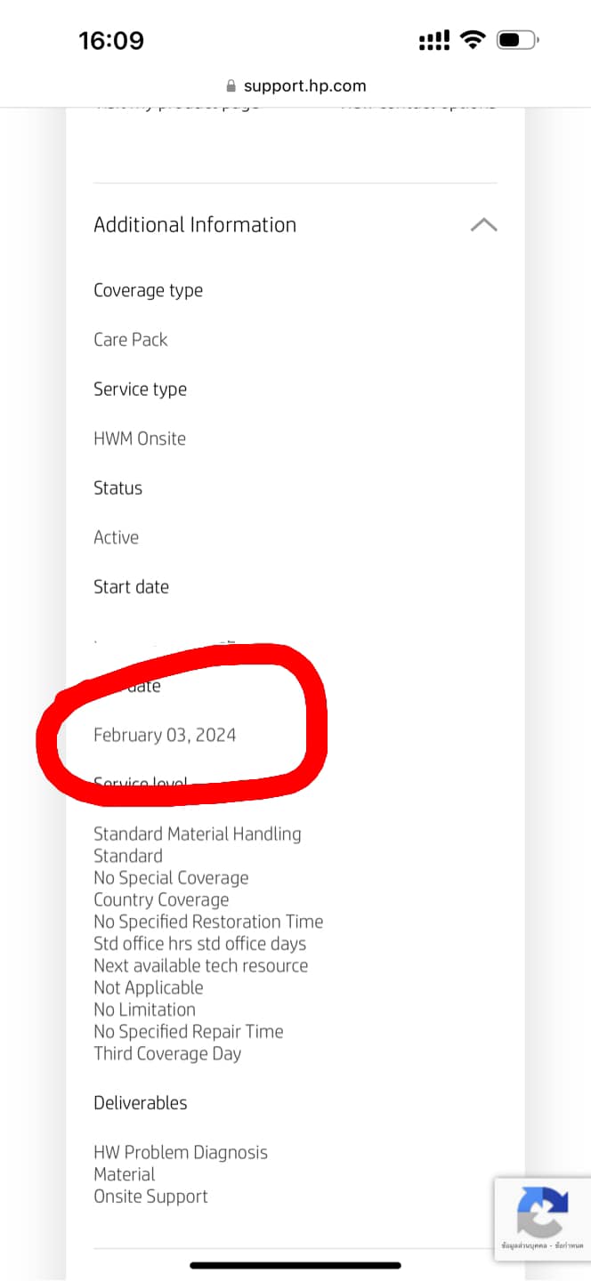
Task: Tap the Start date label
Action: 131,587
